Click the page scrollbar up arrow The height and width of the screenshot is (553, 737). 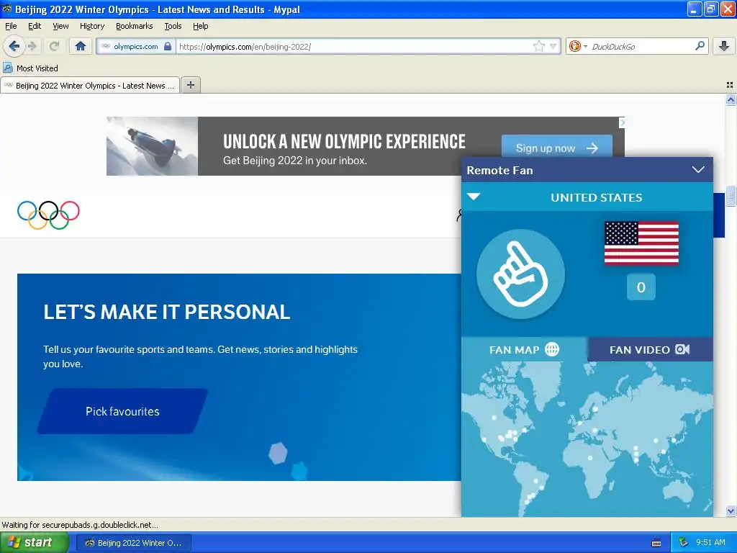[x=731, y=99]
